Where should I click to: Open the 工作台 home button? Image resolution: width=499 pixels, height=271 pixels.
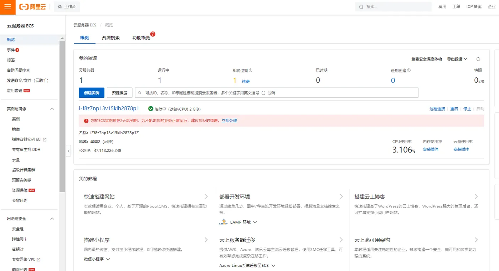tap(67, 7)
